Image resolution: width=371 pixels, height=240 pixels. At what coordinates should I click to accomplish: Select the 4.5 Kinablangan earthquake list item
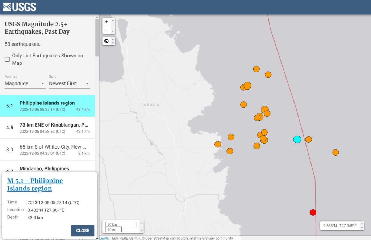(x=47, y=128)
